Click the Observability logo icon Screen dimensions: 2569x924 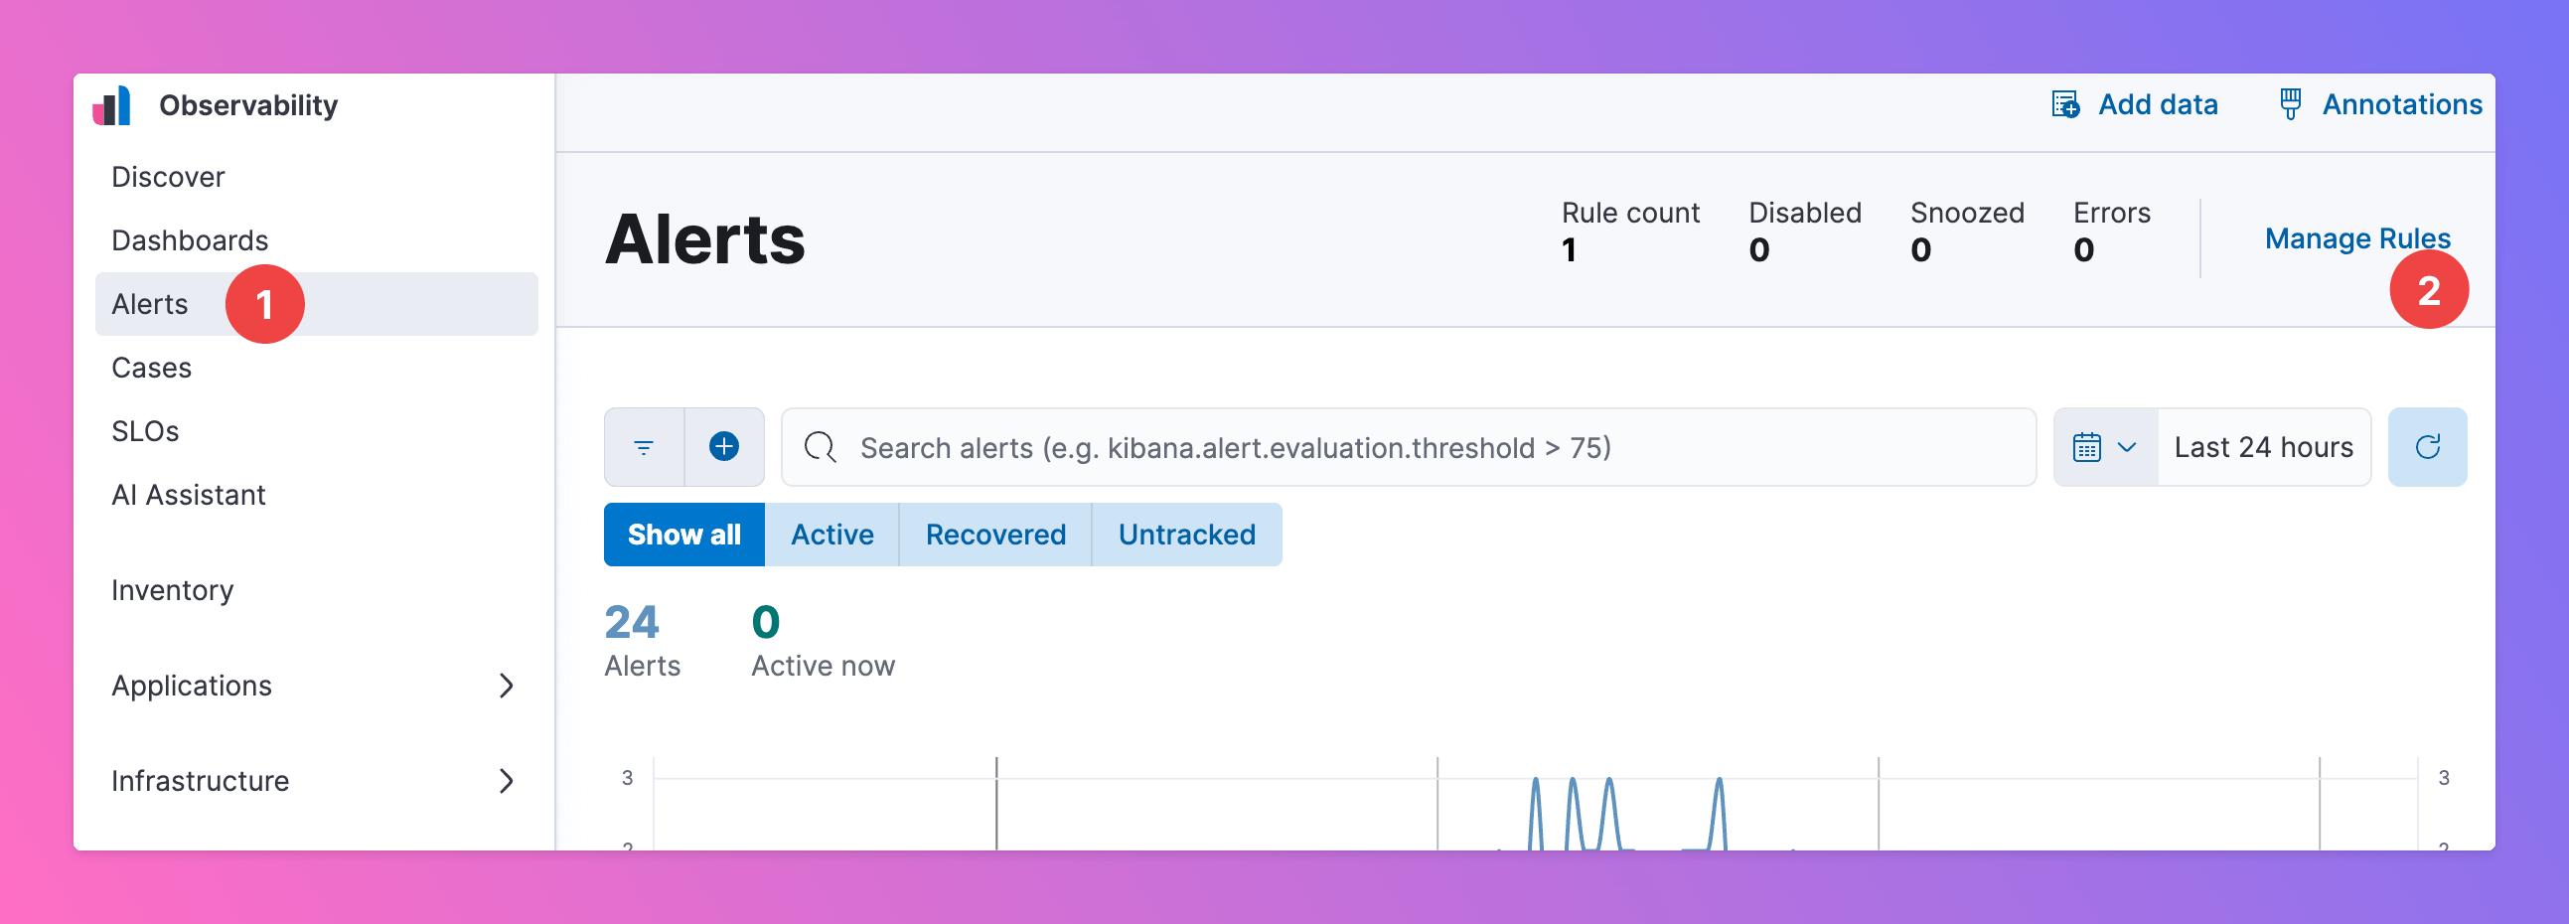pos(111,104)
